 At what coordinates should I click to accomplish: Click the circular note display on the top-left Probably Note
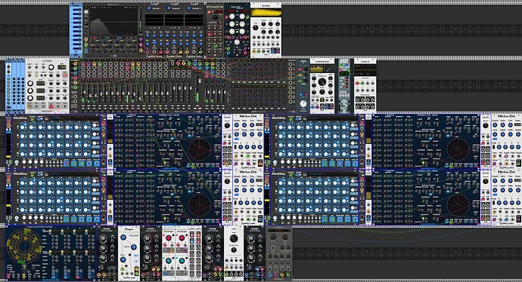point(200,149)
